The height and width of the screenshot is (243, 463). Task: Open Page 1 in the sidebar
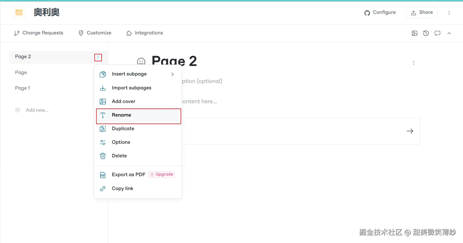23,88
